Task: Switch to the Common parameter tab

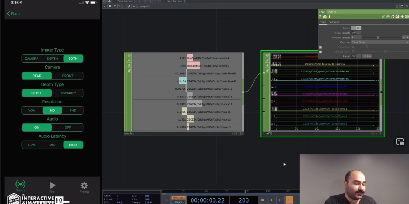Action: coord(334,22)
